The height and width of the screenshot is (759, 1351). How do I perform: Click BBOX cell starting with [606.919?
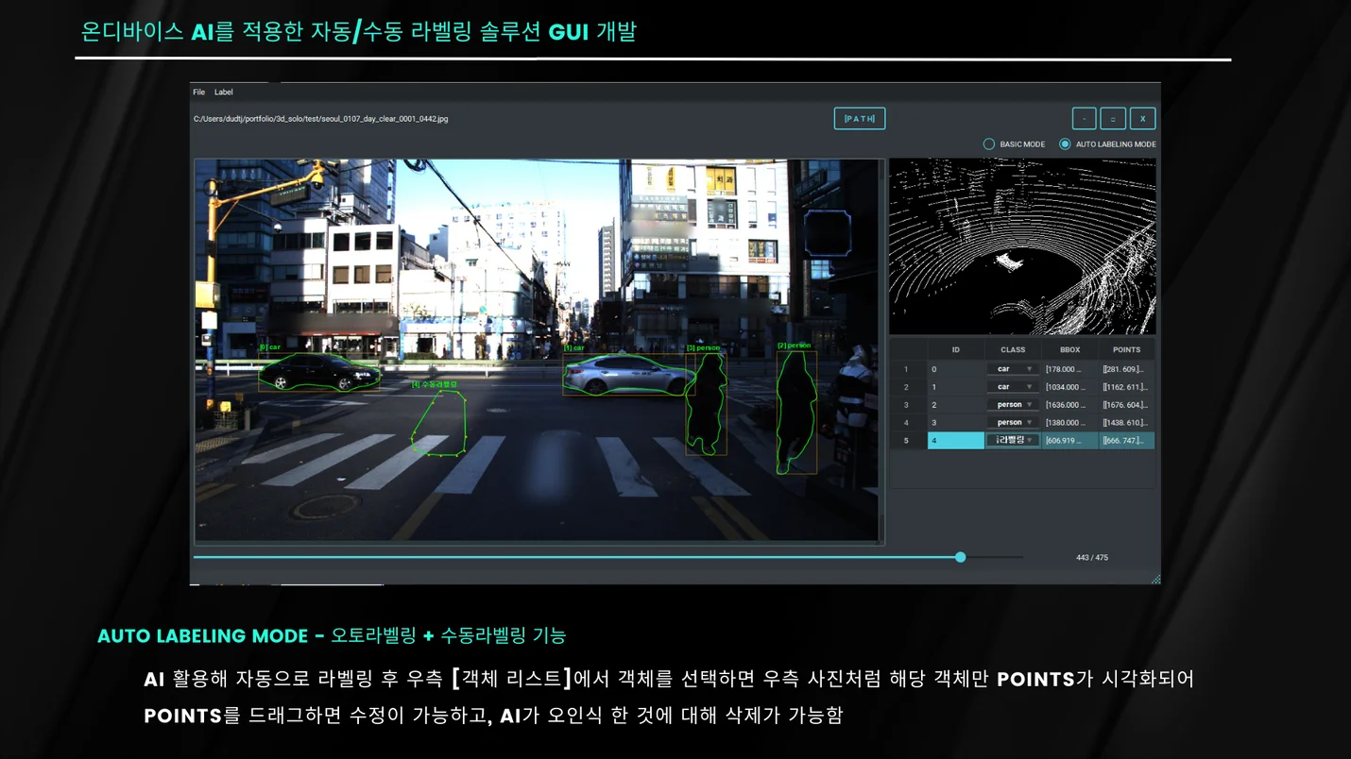(1069, 441)
